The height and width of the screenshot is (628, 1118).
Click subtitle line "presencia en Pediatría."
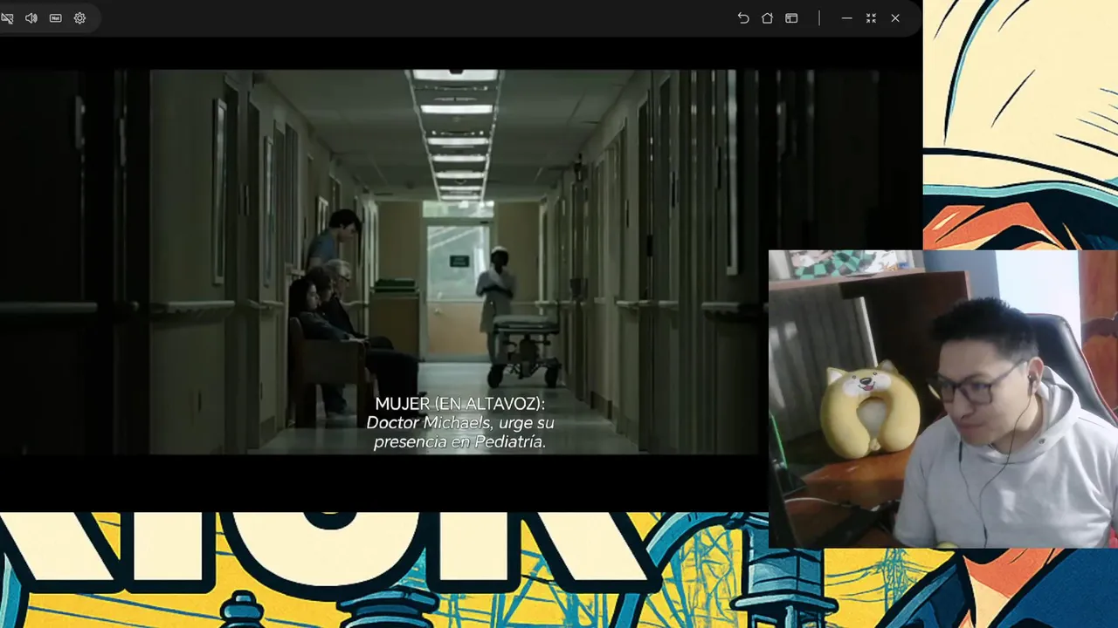pyautogui.click(x=460, y=442)
